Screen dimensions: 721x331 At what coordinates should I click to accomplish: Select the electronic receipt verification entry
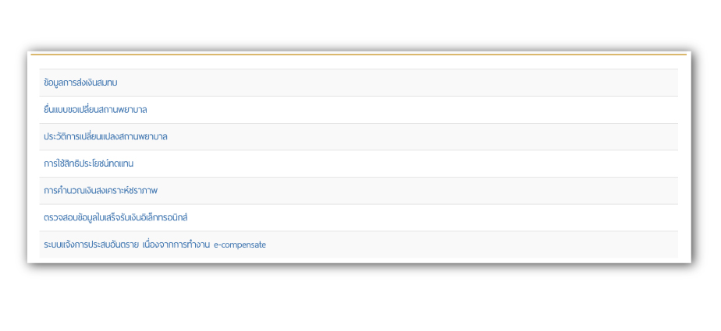tap(115, 217)
